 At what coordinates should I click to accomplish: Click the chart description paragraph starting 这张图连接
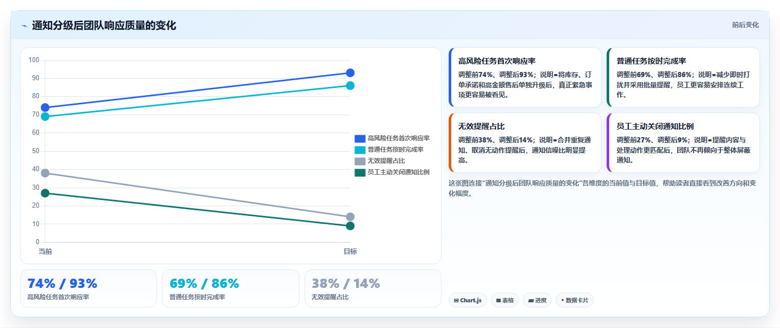coord(601,188)
